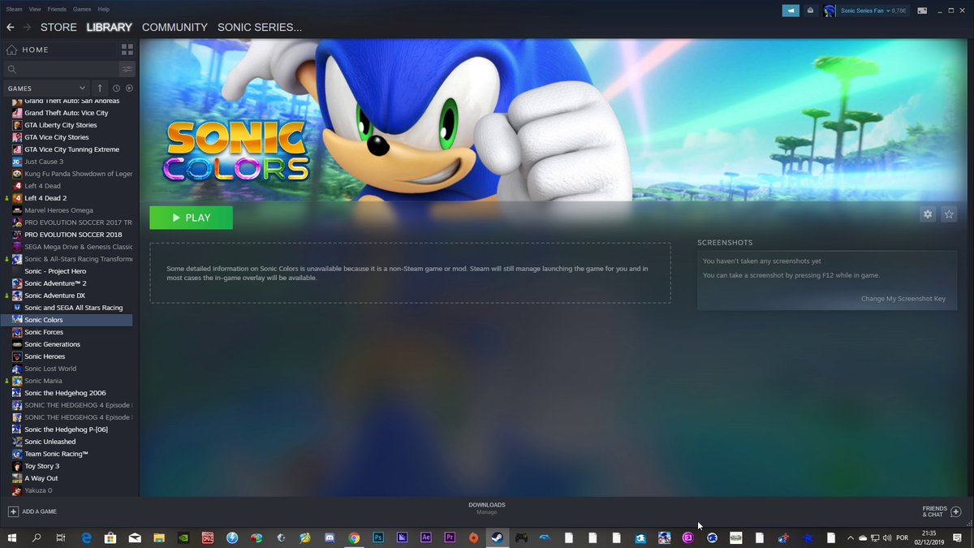Switch to Big Picture mode icon
974x548 pixels.
point(922,11)
